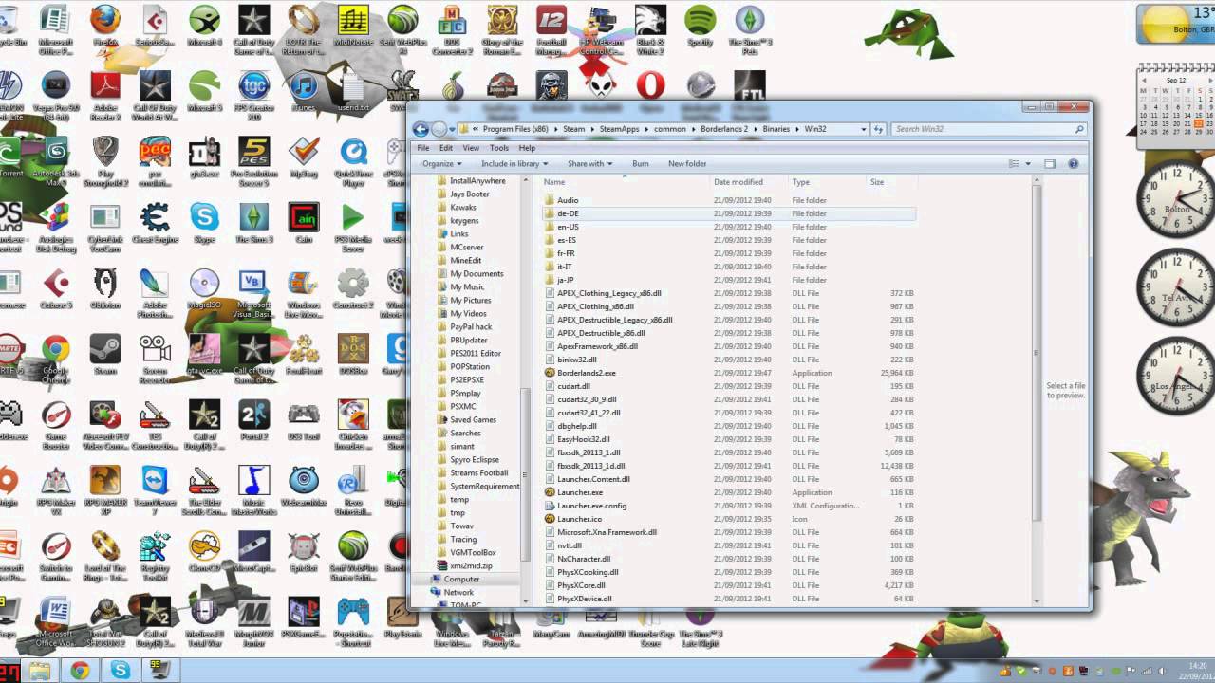Open QuickTime Player desktop icon
This screenshot has width=1215, height=683.
(353, 163)
